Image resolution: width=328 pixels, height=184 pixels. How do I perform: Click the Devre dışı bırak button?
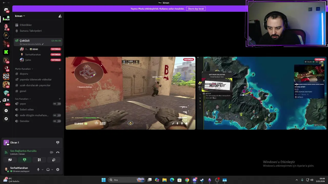(196, 9)
